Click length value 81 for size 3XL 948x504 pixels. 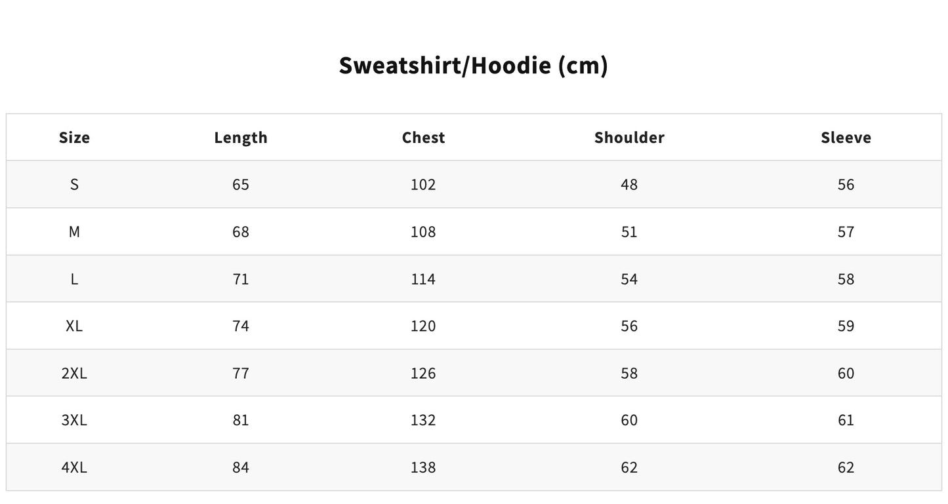pyautogui.click(x=241, y=421)
